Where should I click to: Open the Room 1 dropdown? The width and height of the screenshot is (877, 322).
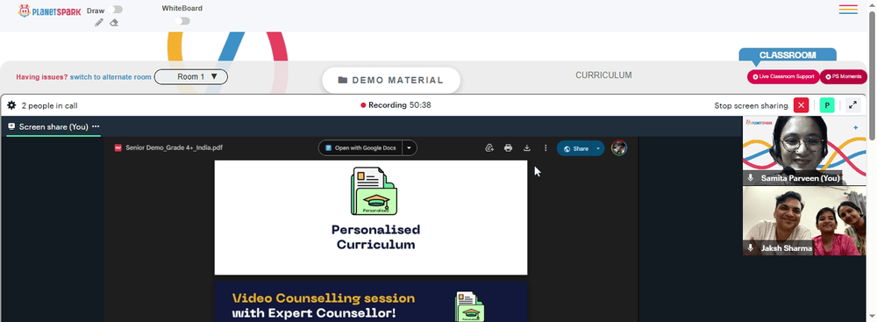click(x=190, y=76)
